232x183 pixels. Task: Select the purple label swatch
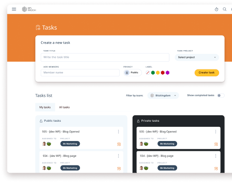(168, 72)
